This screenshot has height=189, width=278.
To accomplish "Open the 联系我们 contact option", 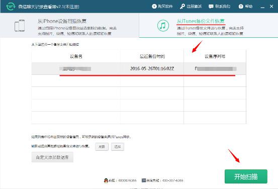I will pos(219,7).
